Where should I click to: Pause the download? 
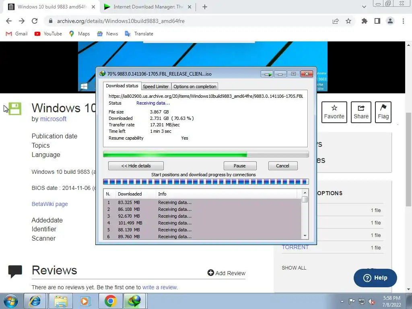pyautogui.click(x=240, y=166)
